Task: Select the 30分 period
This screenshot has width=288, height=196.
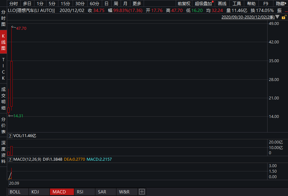Action: pyautogui.click(x=80, y=4)
